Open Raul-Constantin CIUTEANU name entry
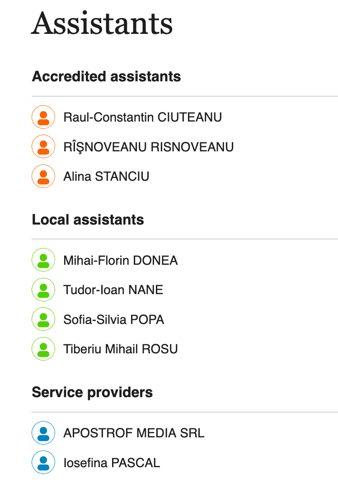Image resolution: width=338 pixels, height=497 pixels. click(x=142, y=117)
